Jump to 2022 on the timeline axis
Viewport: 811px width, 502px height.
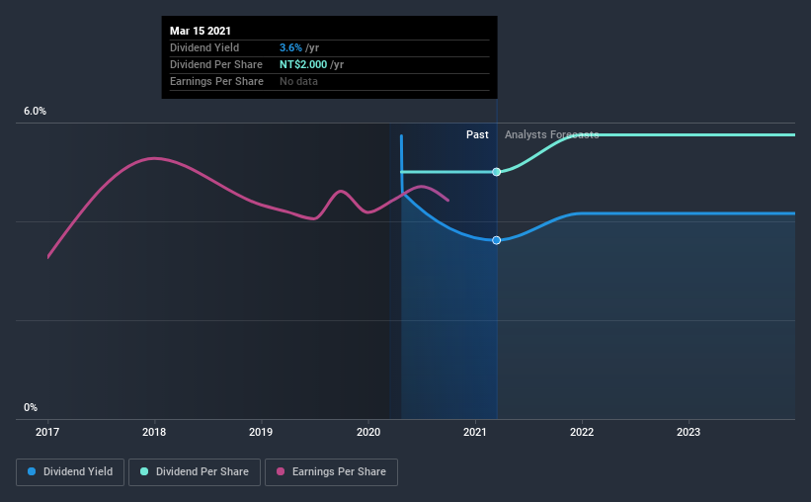coord(582,432)
